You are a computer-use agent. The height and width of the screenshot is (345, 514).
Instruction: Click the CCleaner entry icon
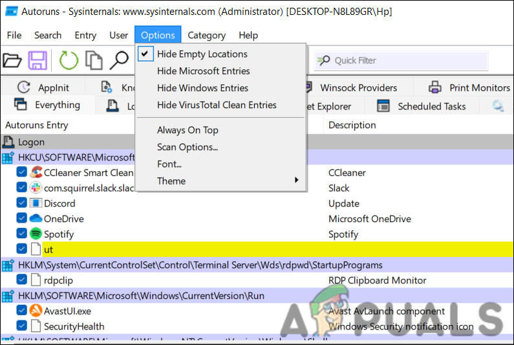pyautogui.click(x=36, y=172)
